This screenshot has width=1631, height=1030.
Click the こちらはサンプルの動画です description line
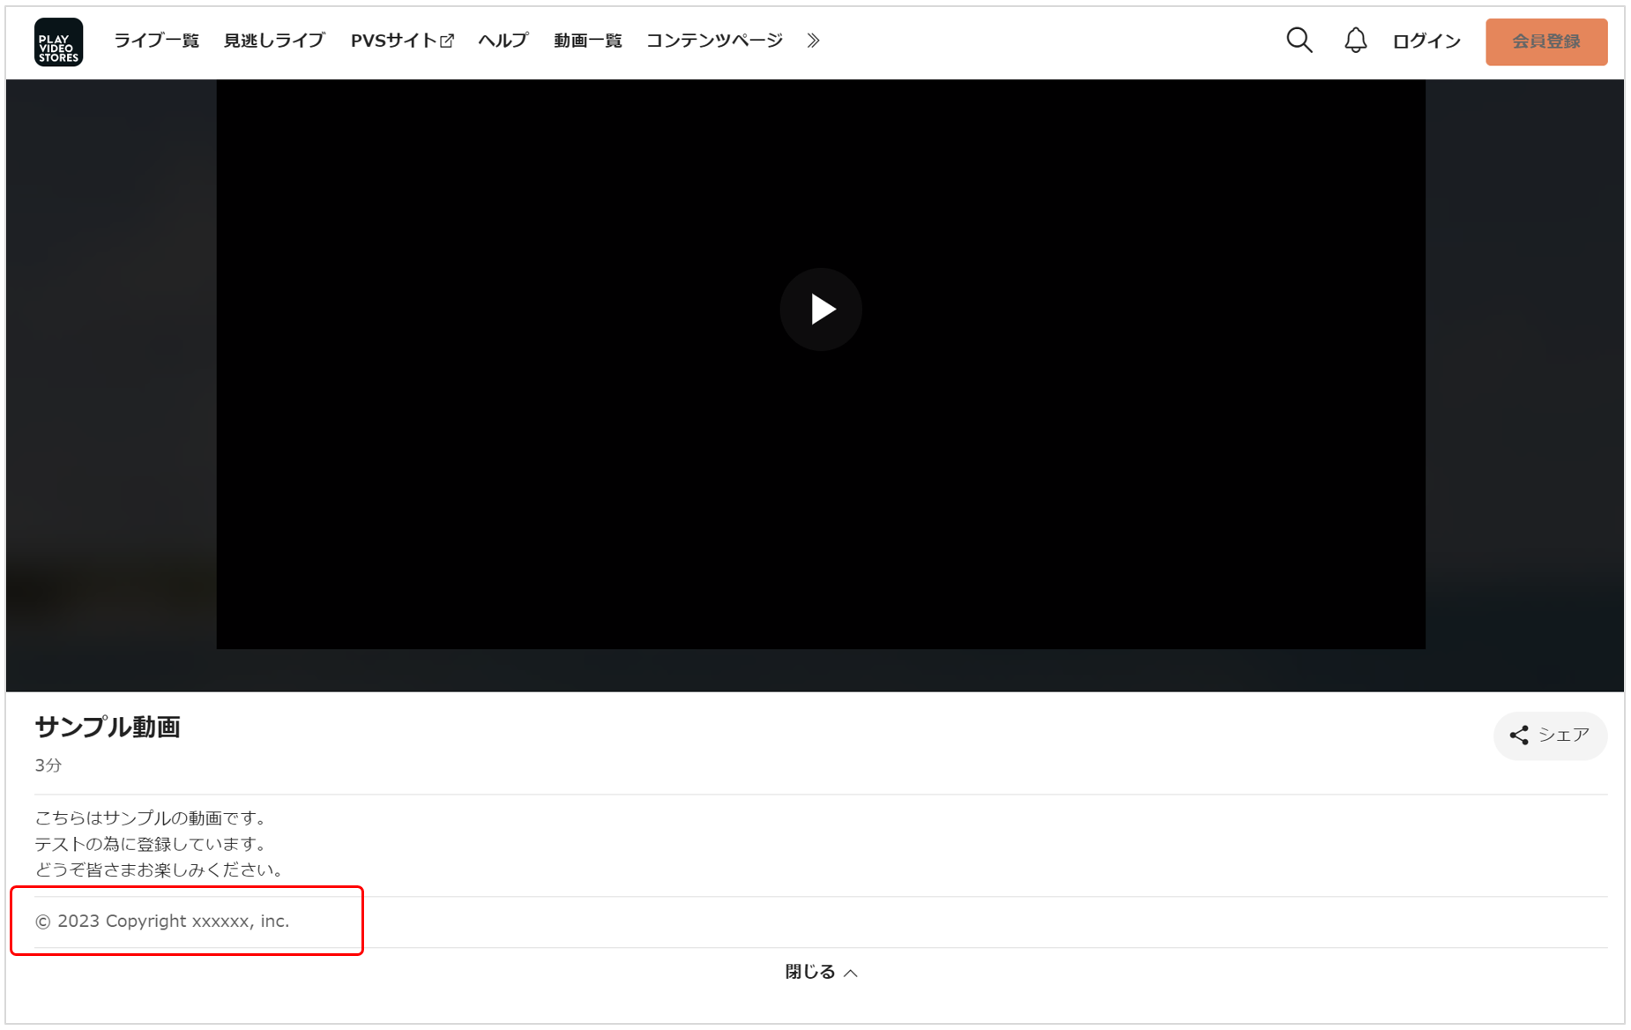point(151,818)
